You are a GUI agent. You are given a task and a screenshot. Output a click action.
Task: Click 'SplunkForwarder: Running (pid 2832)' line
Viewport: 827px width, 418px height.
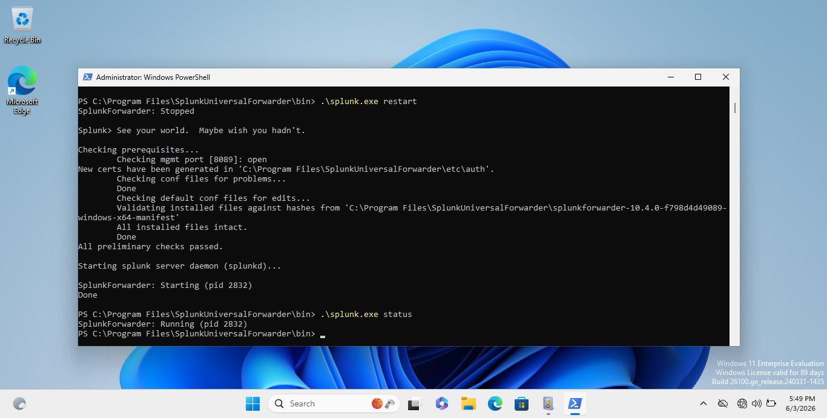(x=163, y=324)
